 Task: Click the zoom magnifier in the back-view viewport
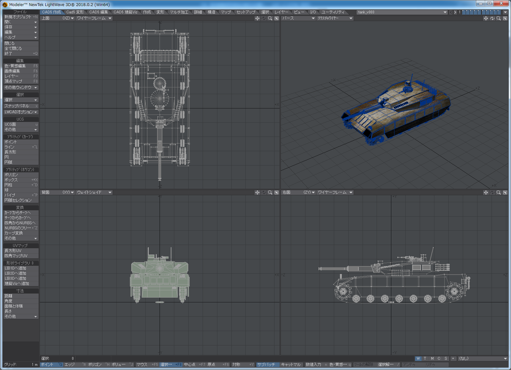click(x=270, y=192)
